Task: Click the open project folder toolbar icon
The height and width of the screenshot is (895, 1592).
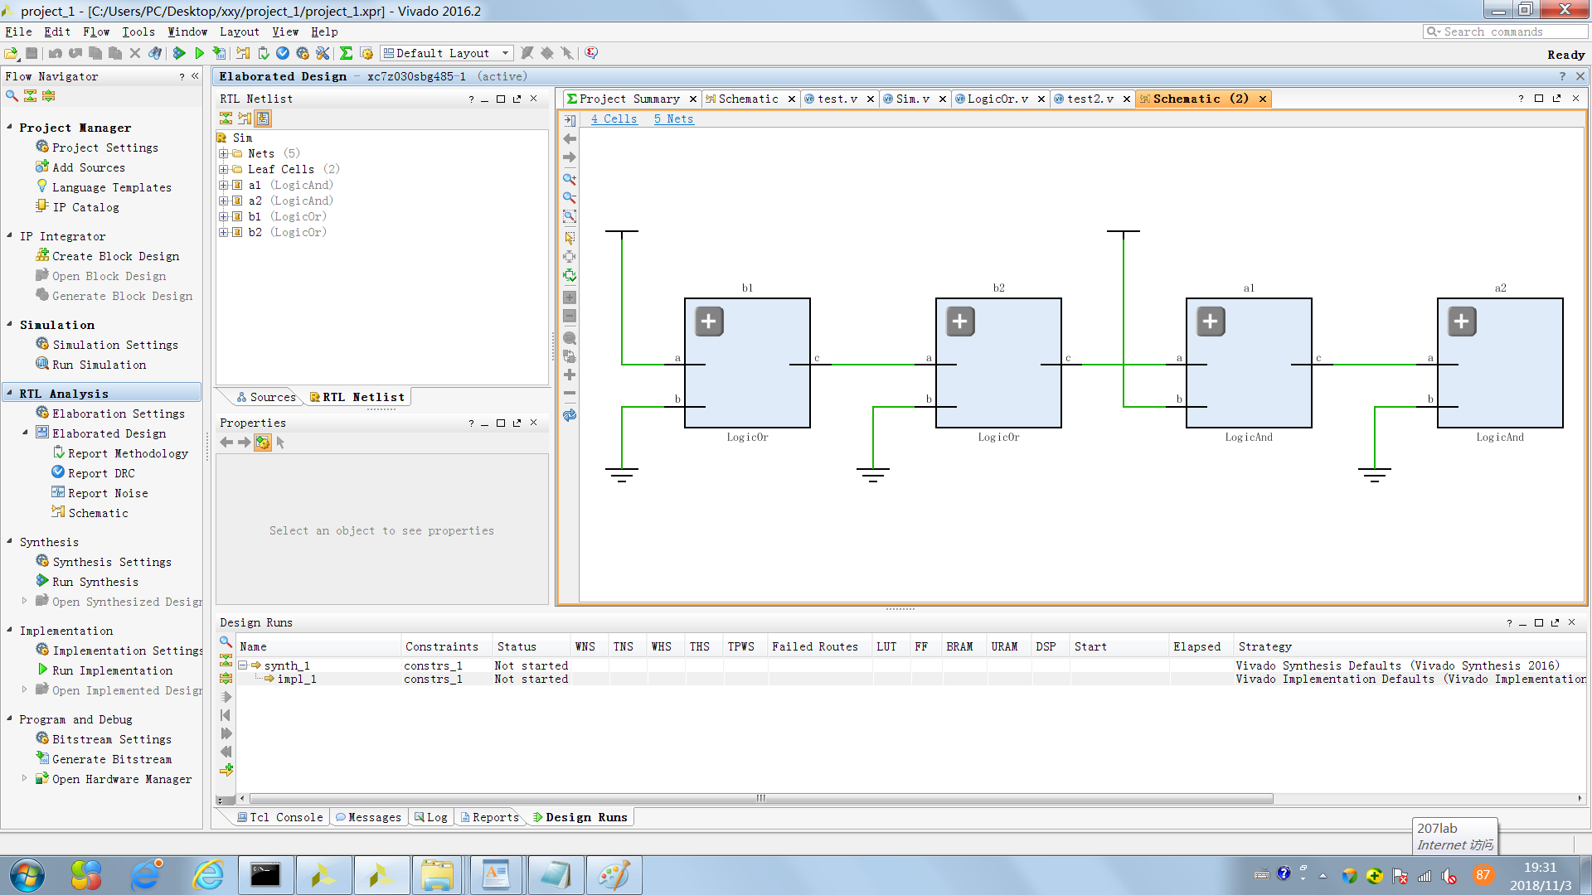Action: [x=11, y=53]
